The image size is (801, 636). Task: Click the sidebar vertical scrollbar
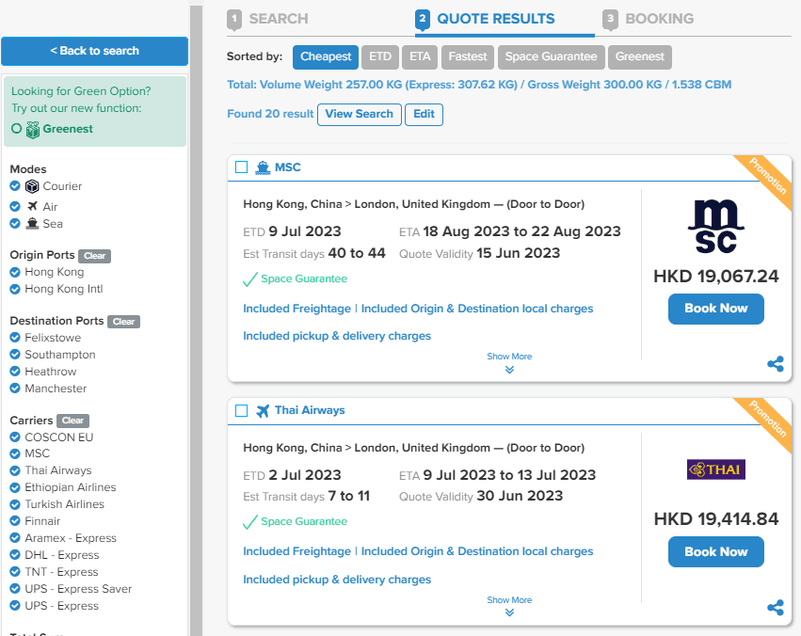[196, 321]
